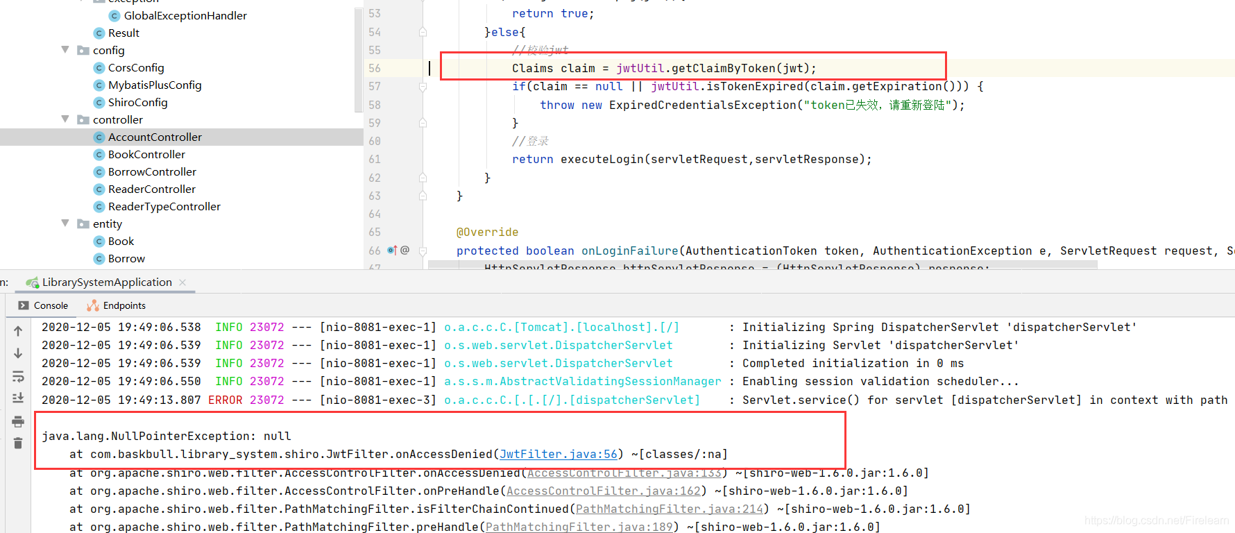Fold the code block at line 54
This screenshot has width=1235, height=533.
pos(423,32)
